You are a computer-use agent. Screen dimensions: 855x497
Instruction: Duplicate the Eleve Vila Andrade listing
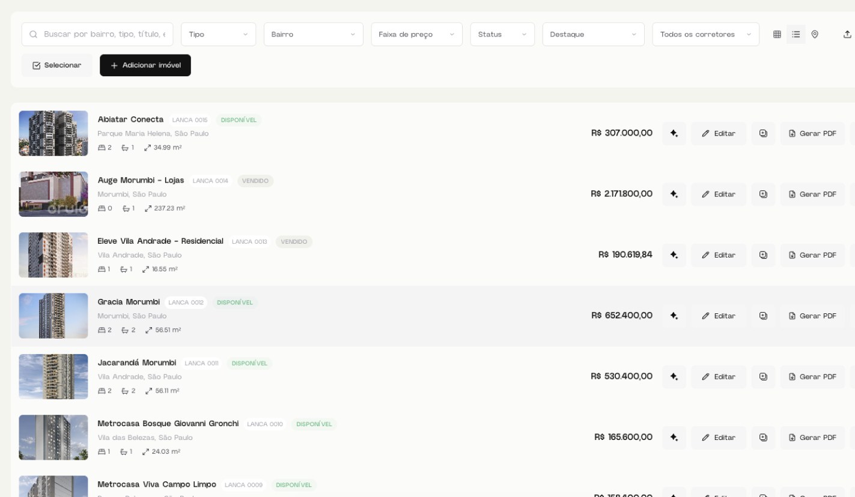click(763, 255)
